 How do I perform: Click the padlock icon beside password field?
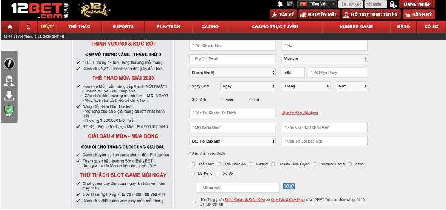(x=392, y=4)
